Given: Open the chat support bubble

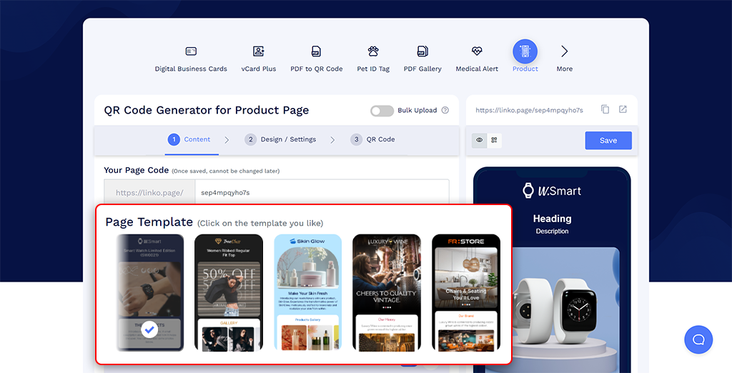Looking at the screenshot, I should tap(698, 339).
